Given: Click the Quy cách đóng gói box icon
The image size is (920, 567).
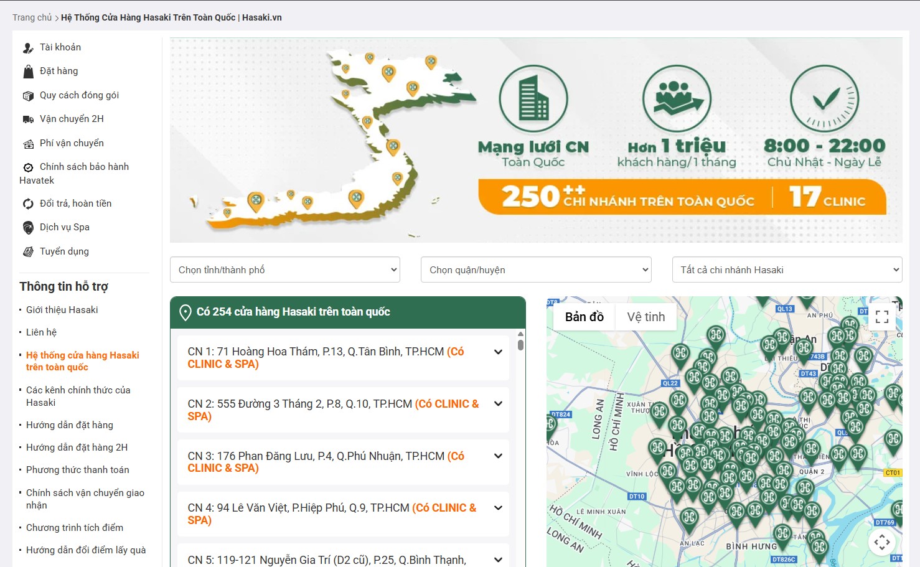Looking at the screenshot, I should click(x=28, y=96).
